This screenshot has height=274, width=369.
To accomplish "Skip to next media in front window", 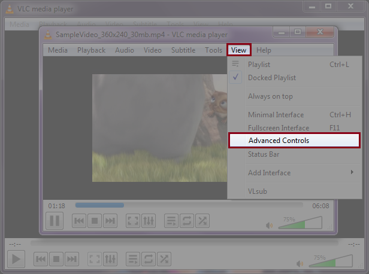I will pyautogui.click(x=110, y=221).
